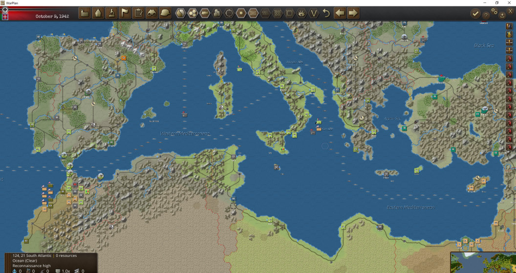This screenshot has height=273, width=516.
Task: End turn with the checkmark button
Action: 475,14
